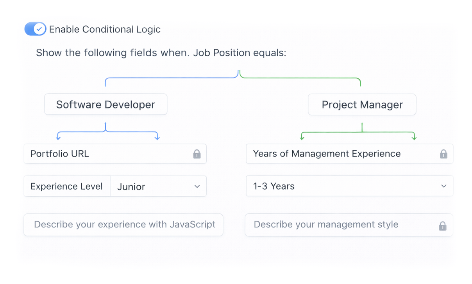The width and height of the screenshot is (472, 284).
Task: Click the chevron on the 1-3 Years dropdown
Action: (443, 186)
